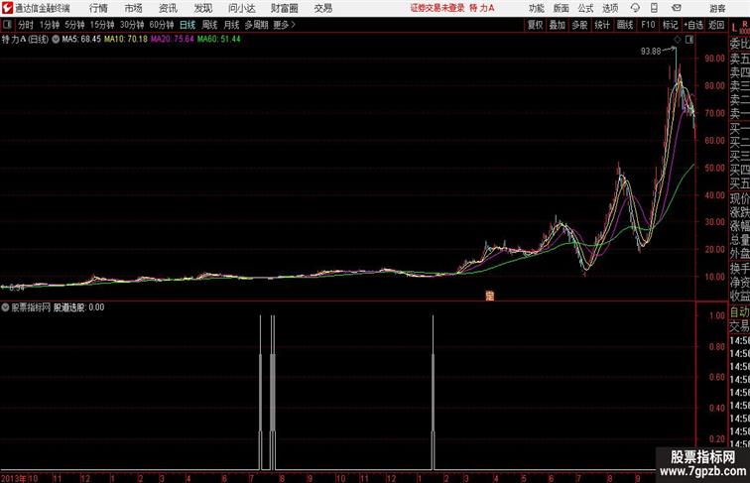Click the 标记 mark toolbar button
750x483 pixels.
click(x=670, y=25)
